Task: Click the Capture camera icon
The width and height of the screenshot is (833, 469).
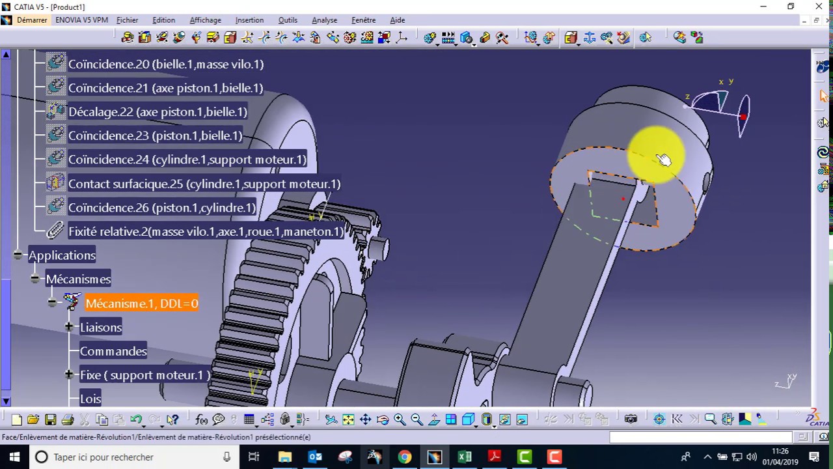Action: (630, 419)
